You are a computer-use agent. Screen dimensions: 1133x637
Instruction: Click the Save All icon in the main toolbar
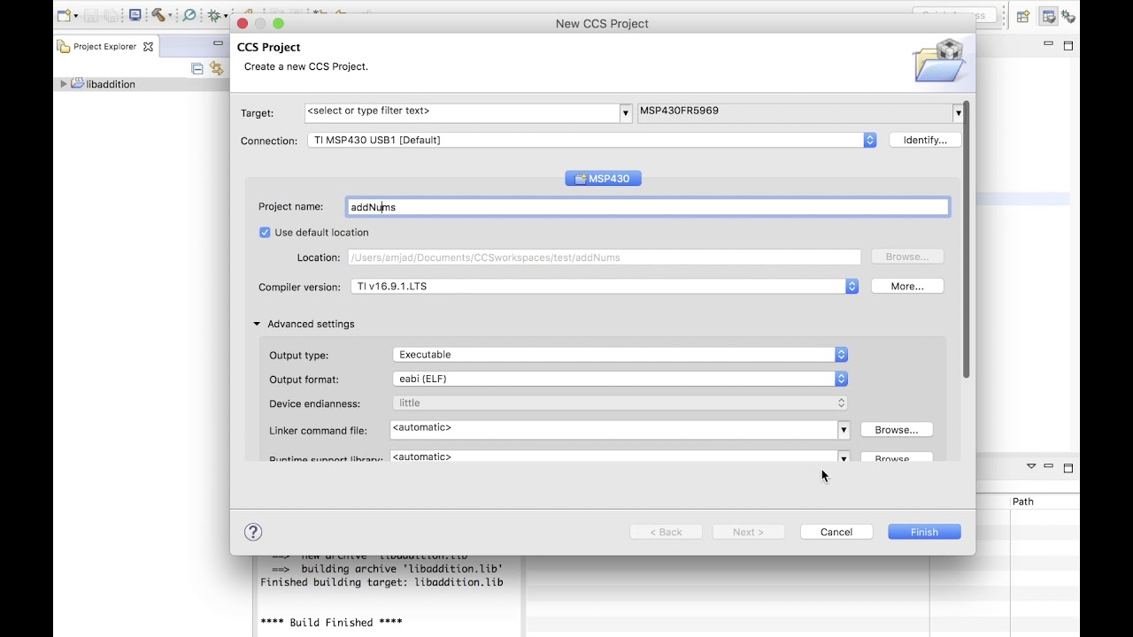[x=111, y=15]
